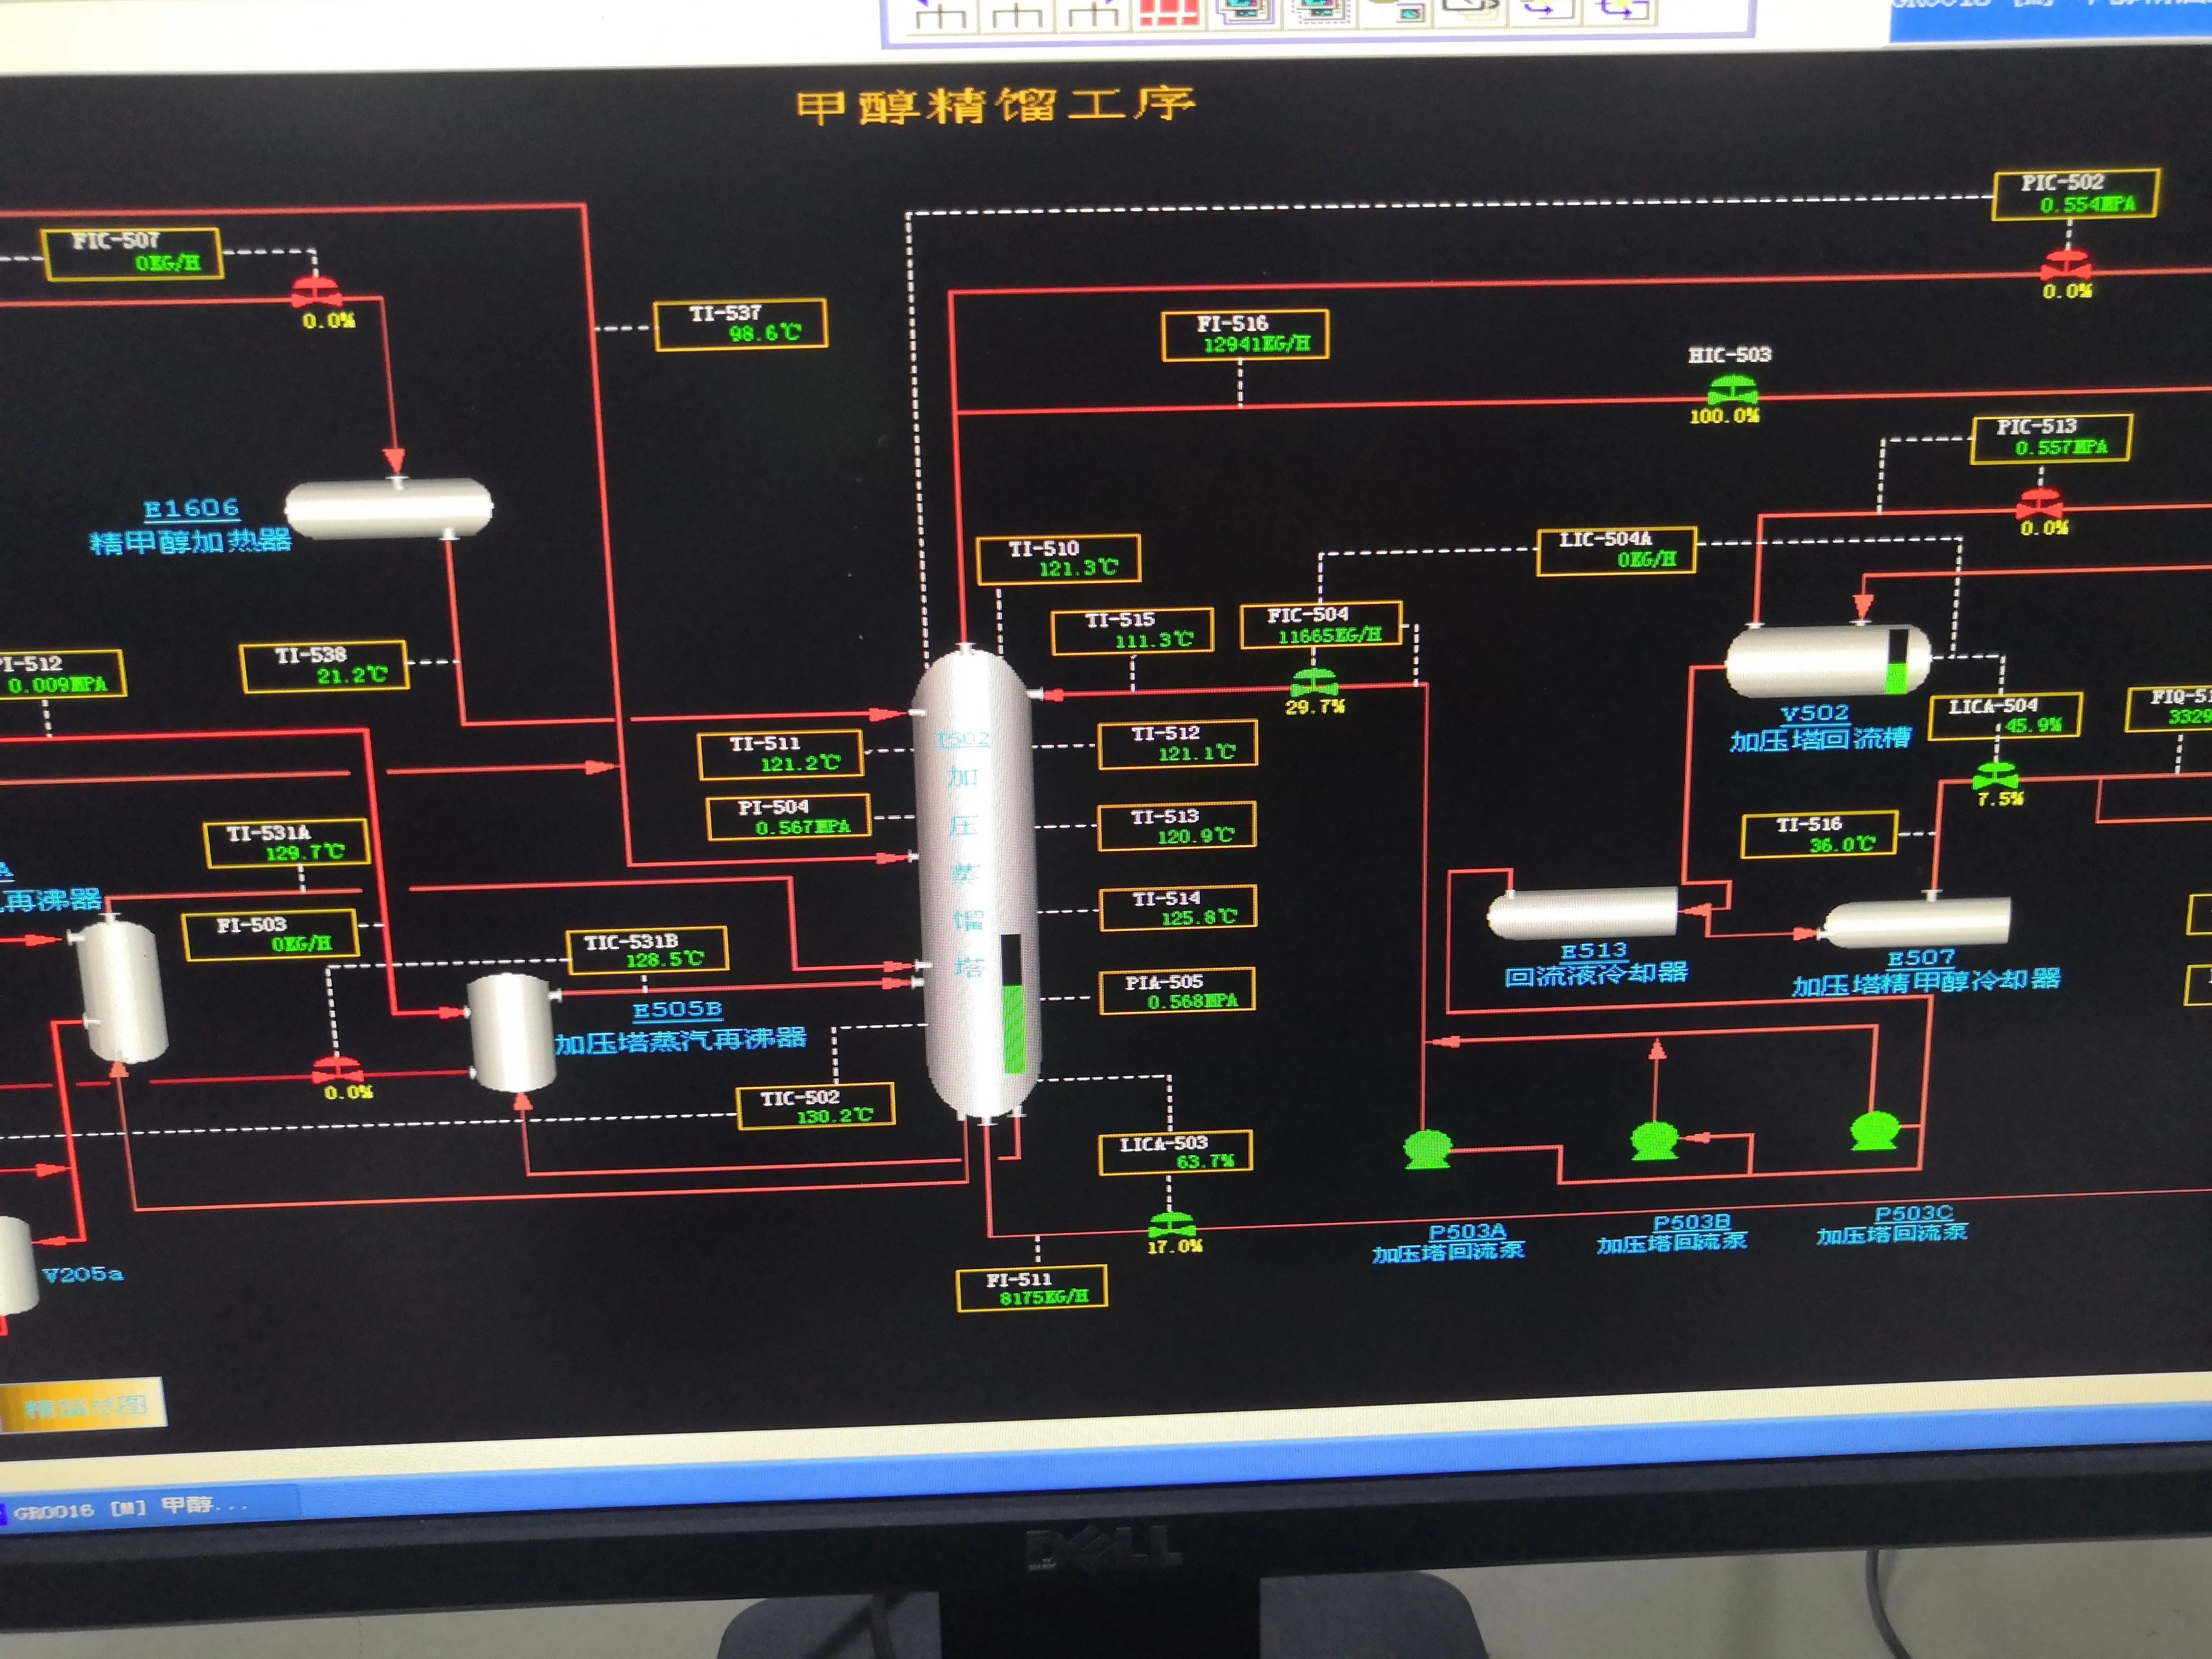Viewport: 2212px width, 1659px height.
Task: Open the FI-516 flow indicator tag
Action: click(x=1245, y=334)
